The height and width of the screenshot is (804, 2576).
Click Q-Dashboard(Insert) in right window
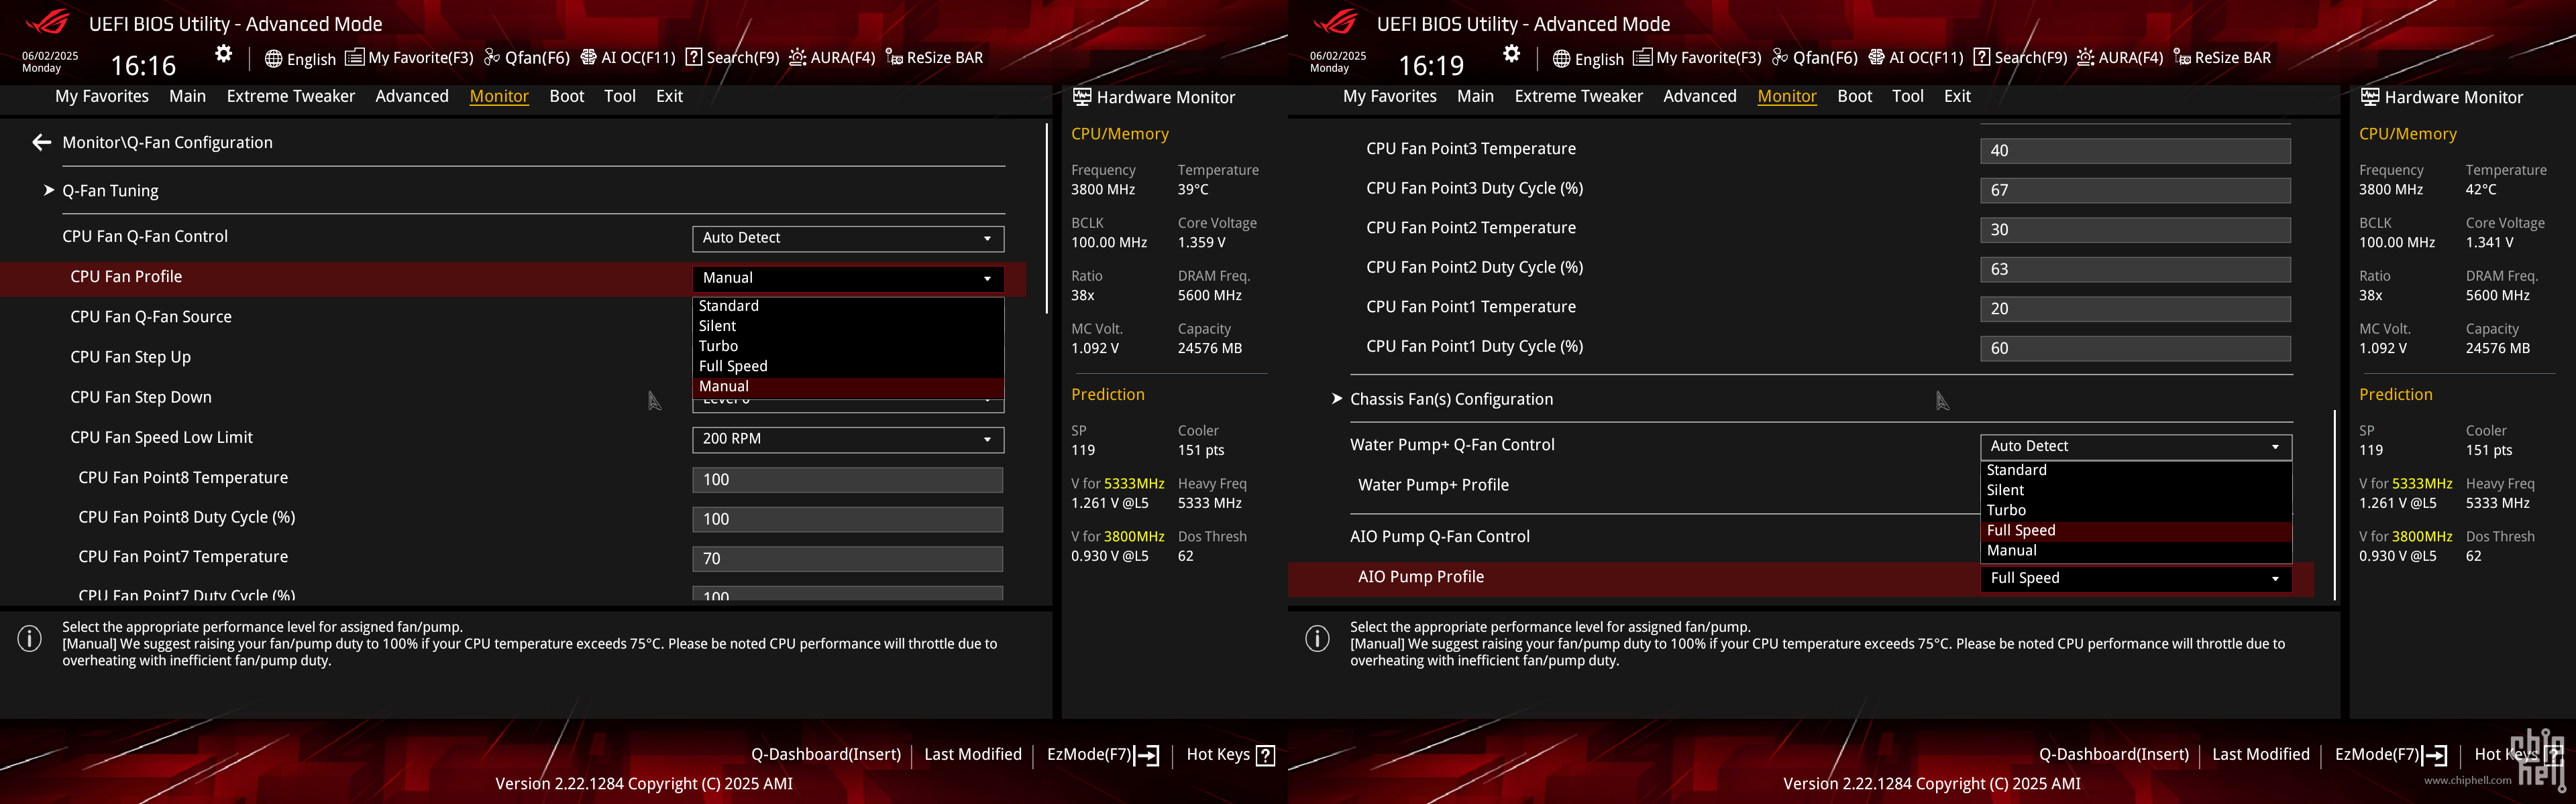click(2114, 755)
